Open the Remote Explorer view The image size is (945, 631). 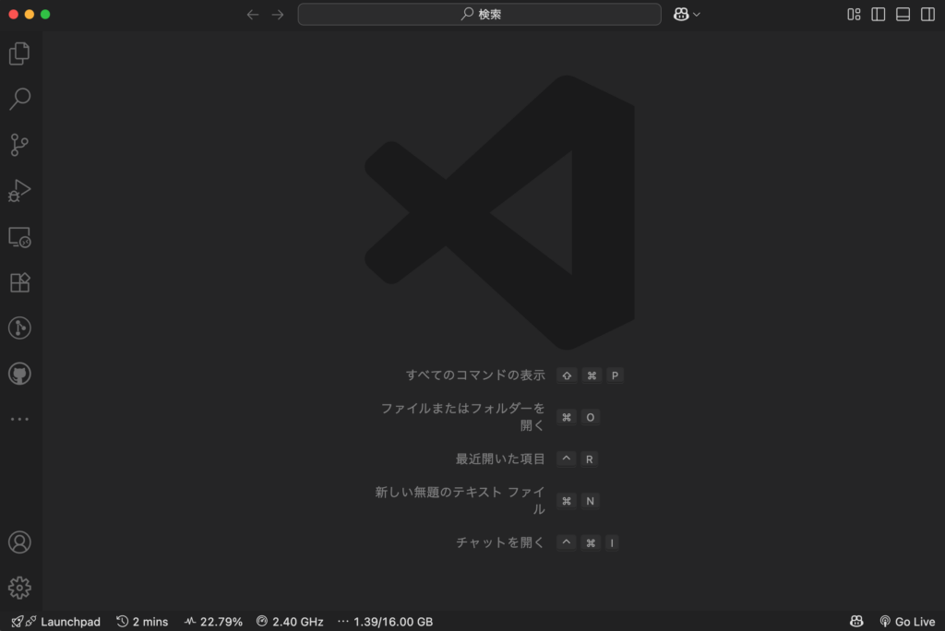click(x=19, y=237)
